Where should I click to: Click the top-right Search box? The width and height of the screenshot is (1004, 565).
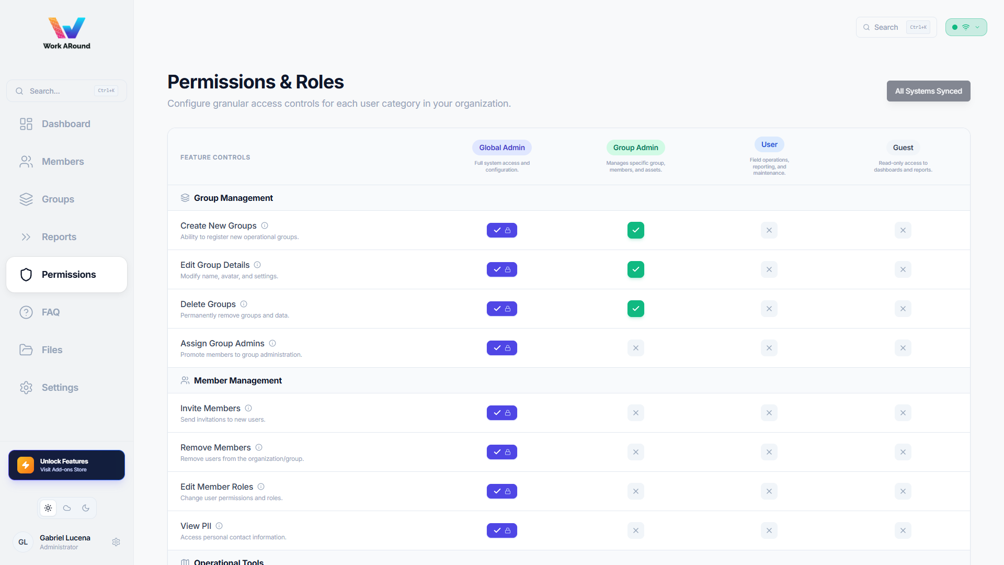(x=896, y=27)
